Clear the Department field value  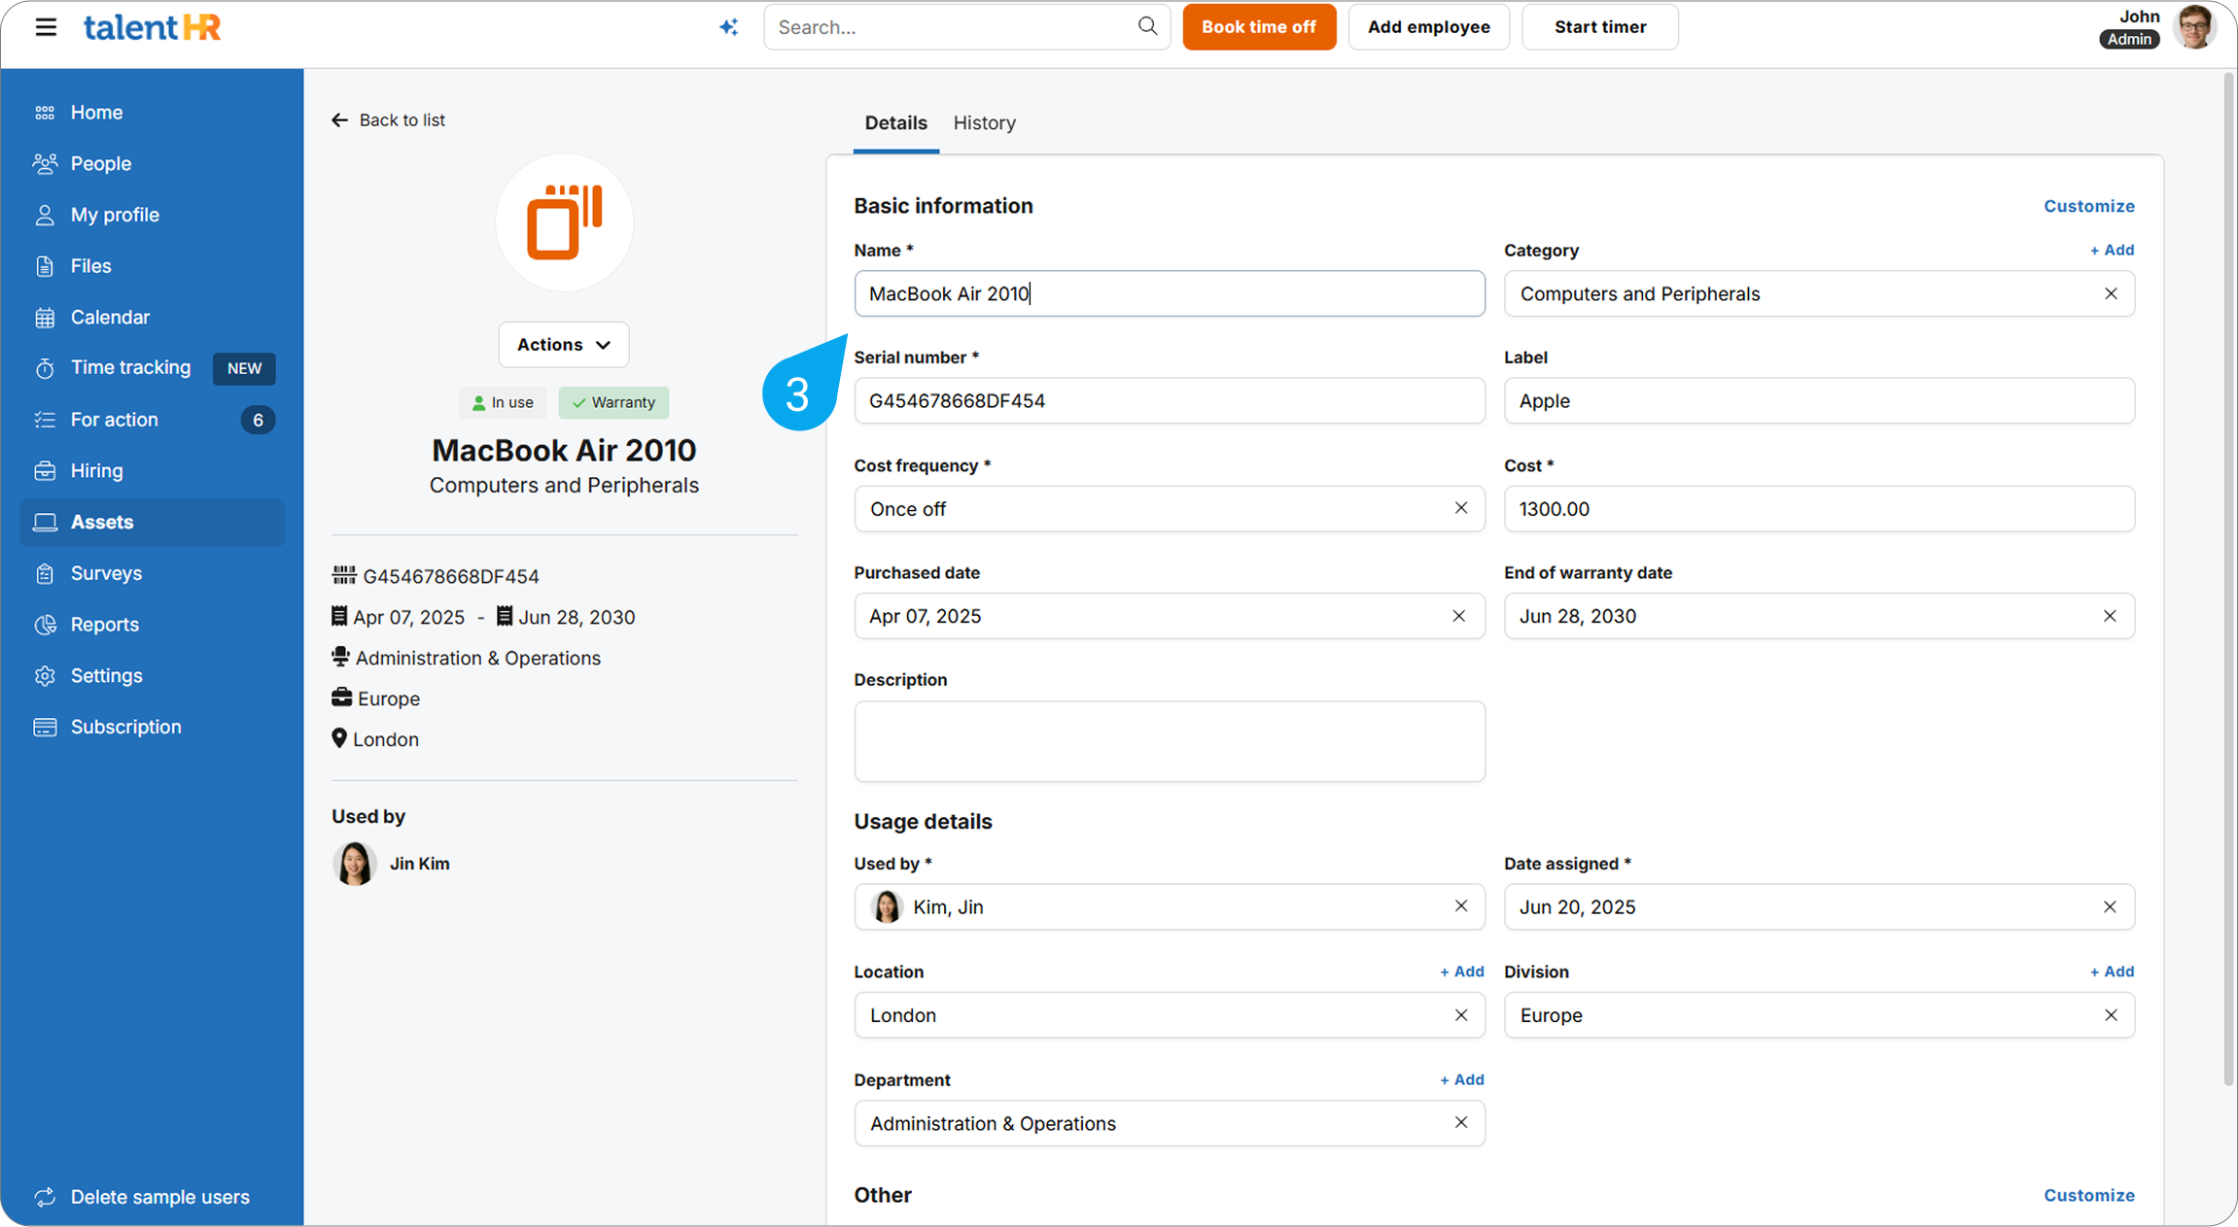(1460, 1122)
